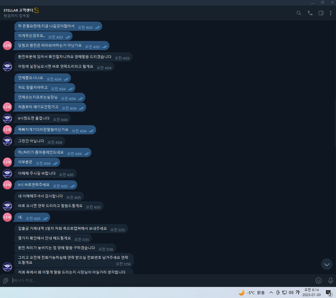Search within this chat

point(299,13)
